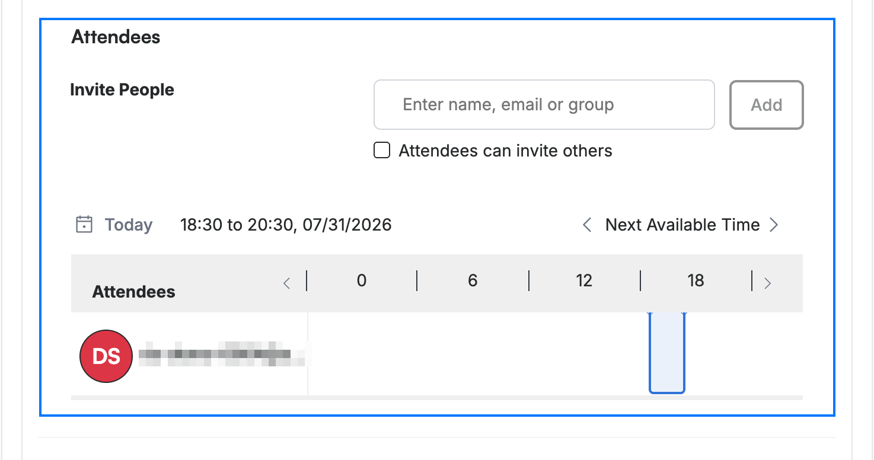Select the Today link
This screenshot has width=874, height=460.
click(x=129, y=225)
